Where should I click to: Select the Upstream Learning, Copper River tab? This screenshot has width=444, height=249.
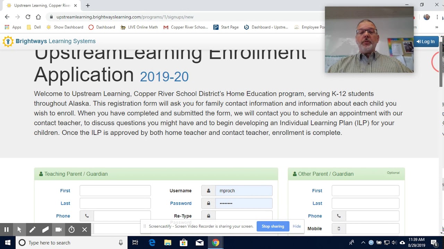[x=42, y=6]
